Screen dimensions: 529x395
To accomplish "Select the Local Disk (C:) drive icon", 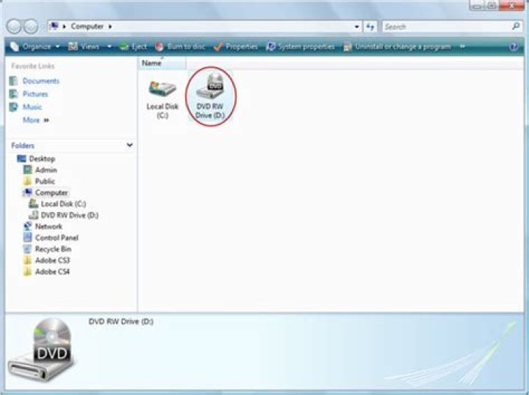I will click(162, 90).
